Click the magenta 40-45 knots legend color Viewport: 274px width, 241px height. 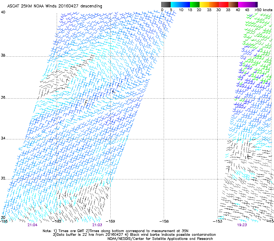(243, 4)
